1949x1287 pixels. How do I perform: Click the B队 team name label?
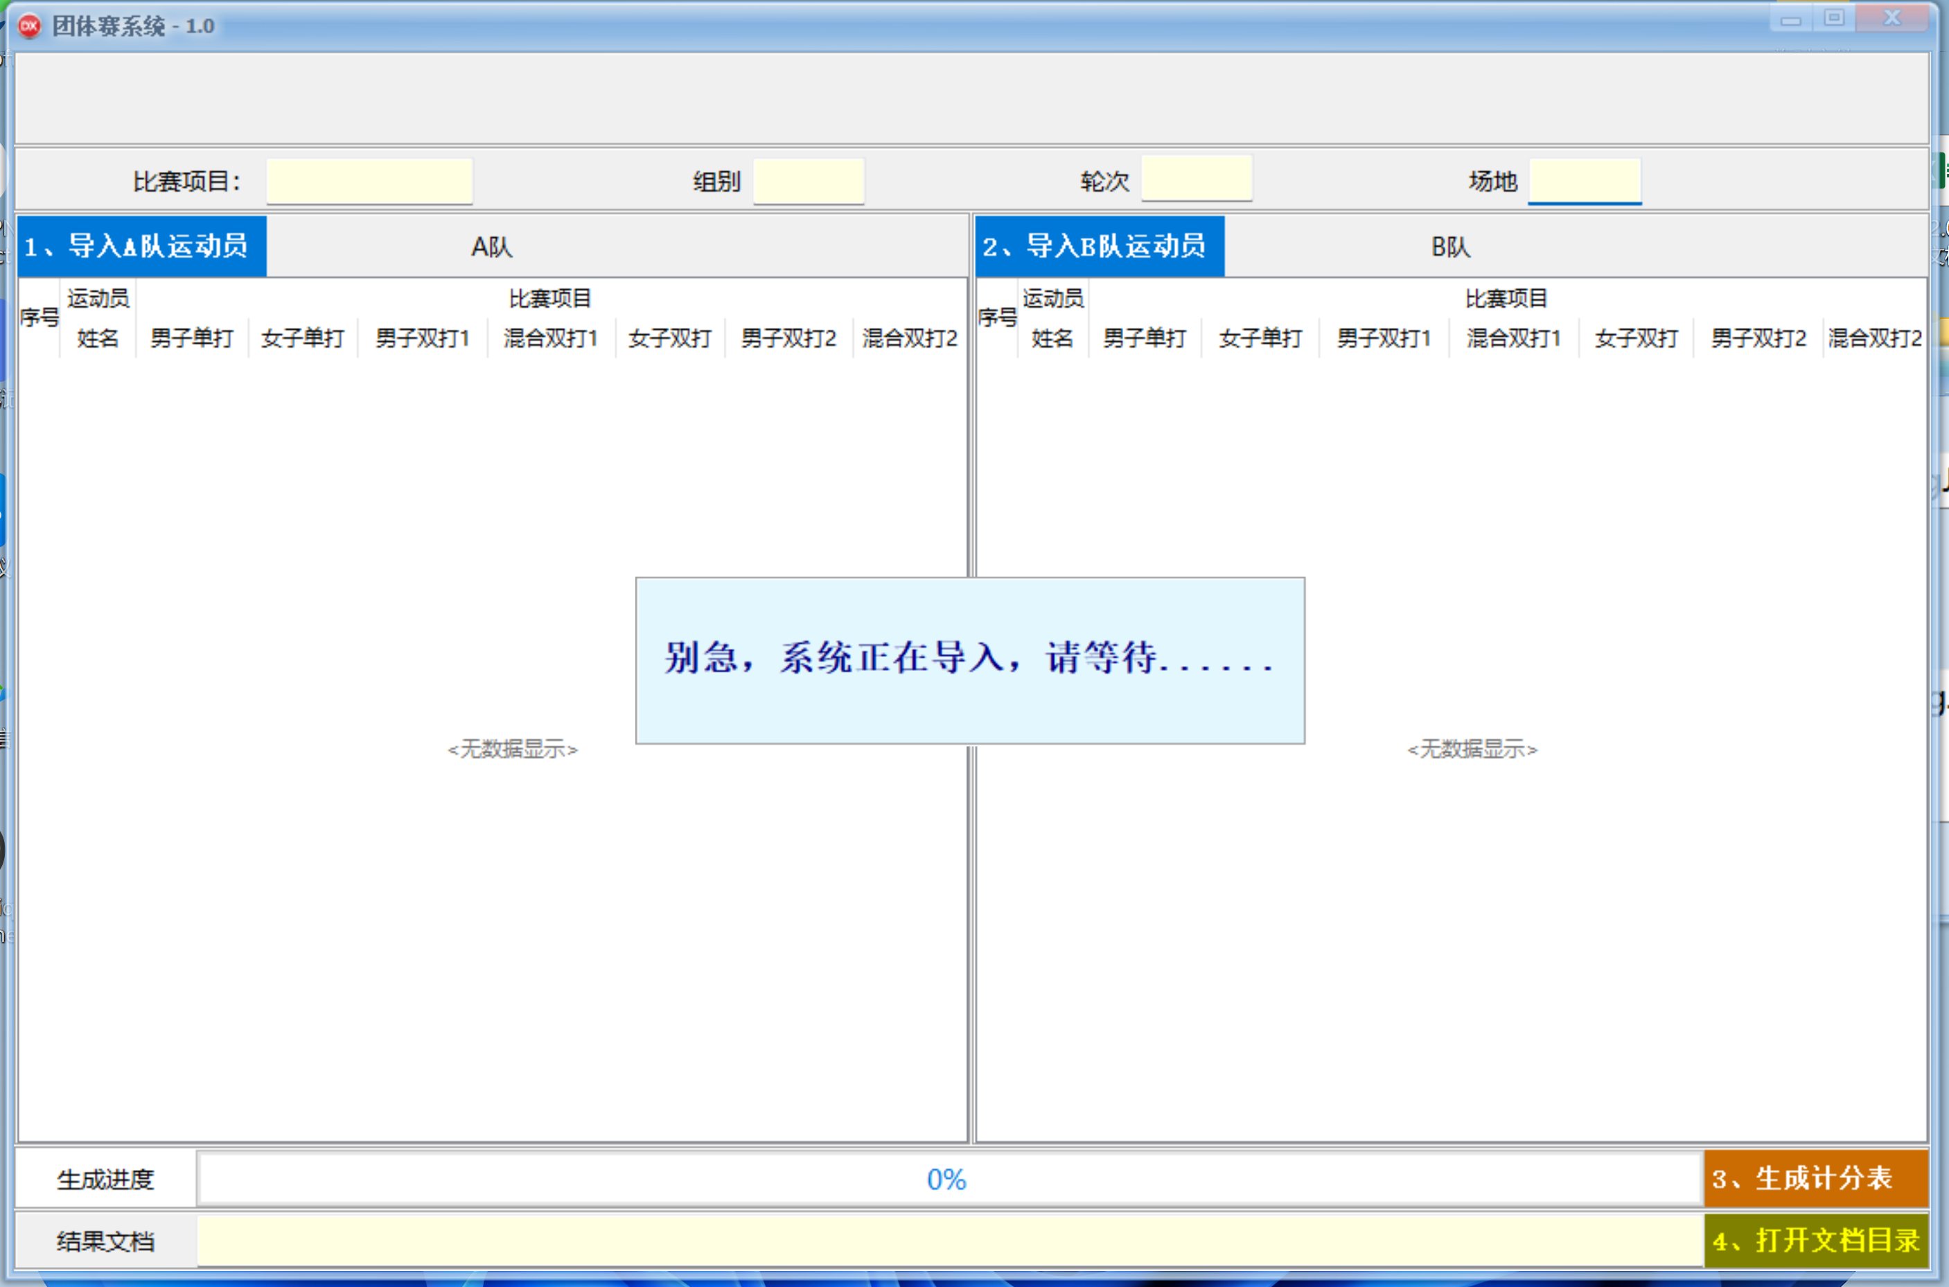pyautogui.click(x=1451, y=247)
